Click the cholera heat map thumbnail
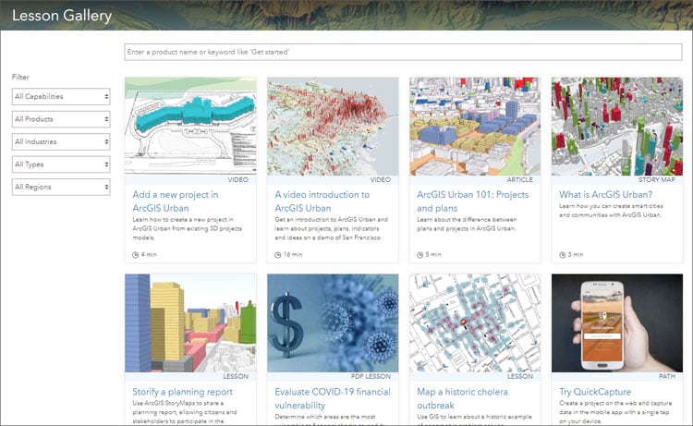 475,323
